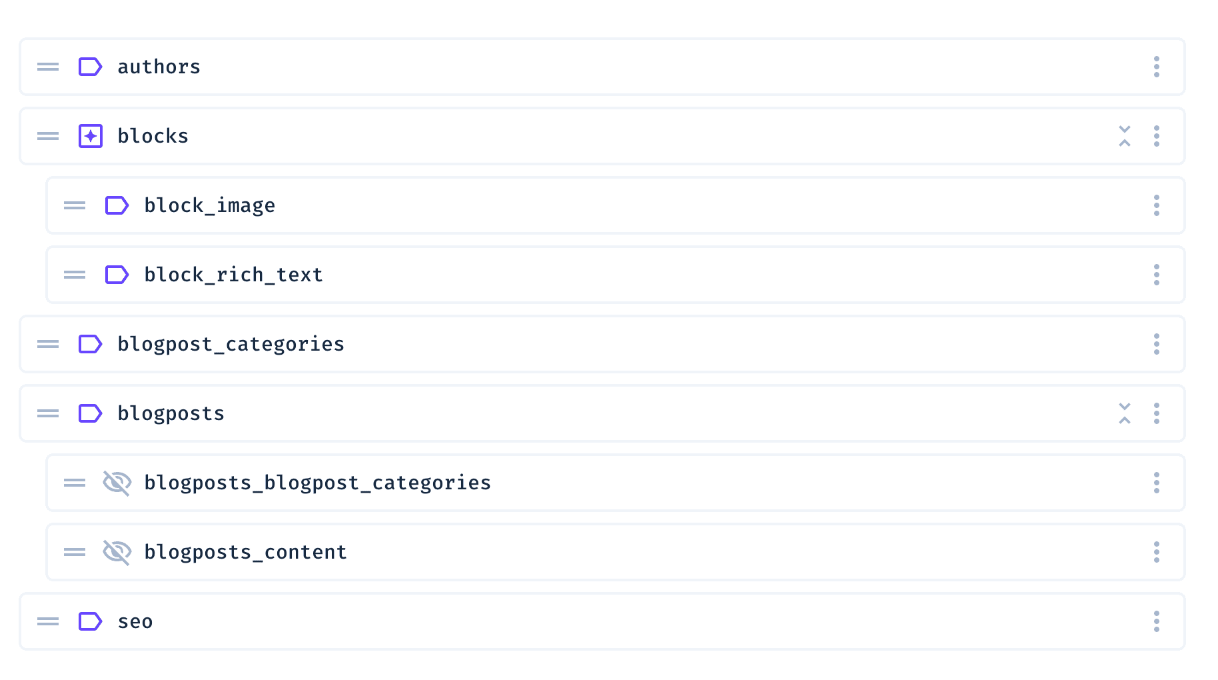Open the three-dot menu for authors
The image size is (1218, 680).
tap(1156, 67)
